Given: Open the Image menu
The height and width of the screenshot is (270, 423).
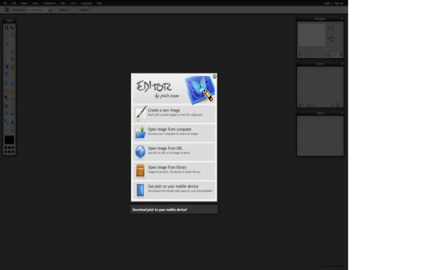Looking at the screenshot, I should point(24,4).
